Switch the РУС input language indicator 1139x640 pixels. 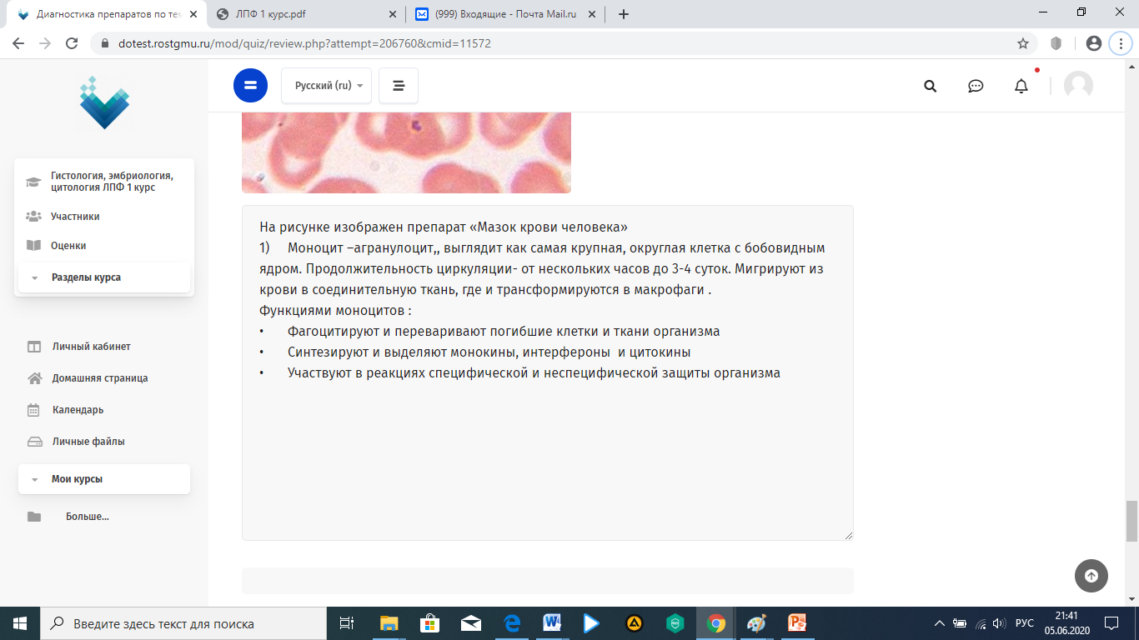click(x=1025, y=623)
